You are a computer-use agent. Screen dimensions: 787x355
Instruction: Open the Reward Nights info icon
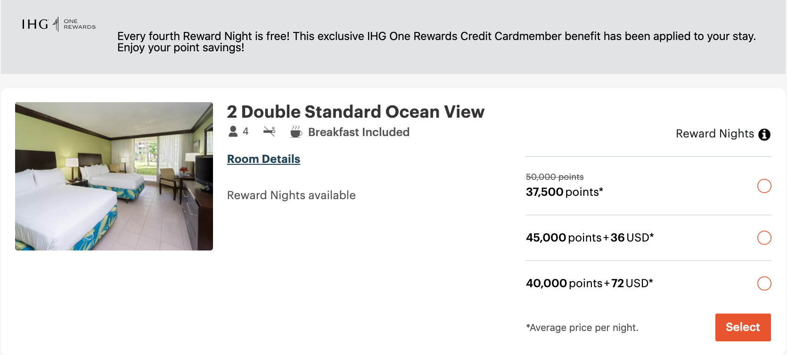tap(764, 135)
